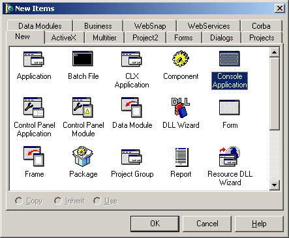Image resolution: width=289 pixels, height=238 pixels.
Task: Choose the Frame icon
Action: click(x=34, y=156)
